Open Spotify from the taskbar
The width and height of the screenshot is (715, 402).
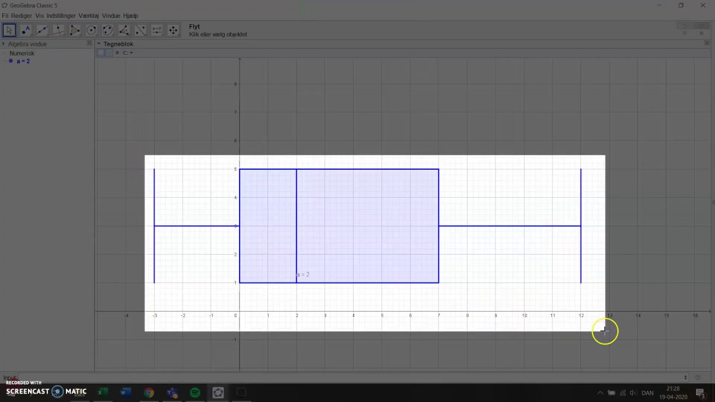pyautogui.click(x=195, y=393)
